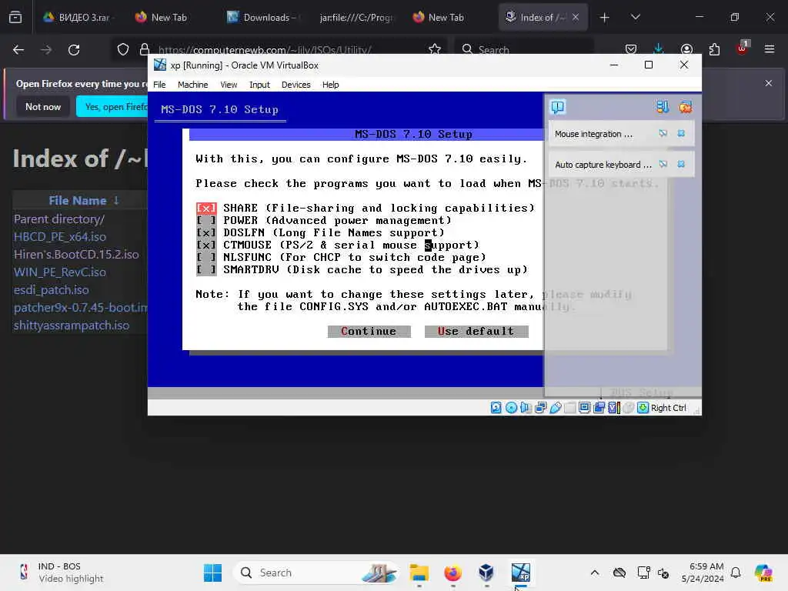Dismiss the Auto capture keyboard notification

point(681,164)
